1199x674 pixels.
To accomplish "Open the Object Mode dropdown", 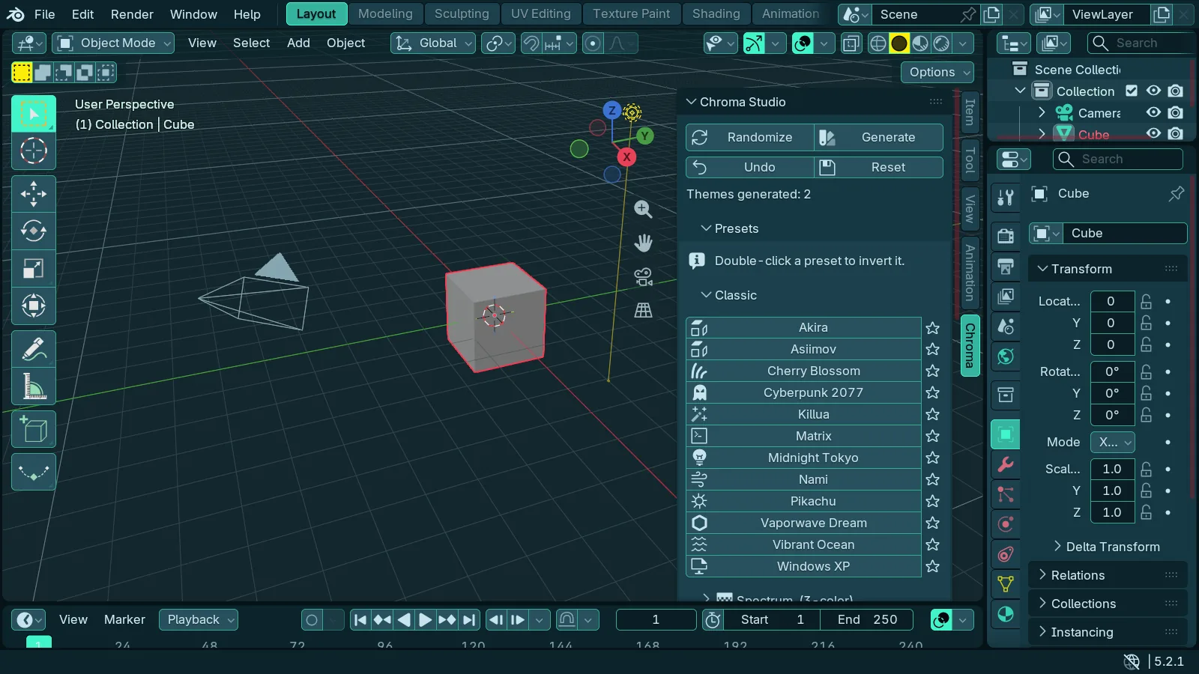I will tap(113, 43).
